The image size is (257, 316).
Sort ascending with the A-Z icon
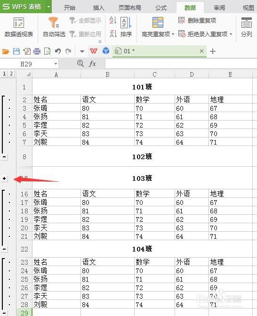(x=113, y=20)
